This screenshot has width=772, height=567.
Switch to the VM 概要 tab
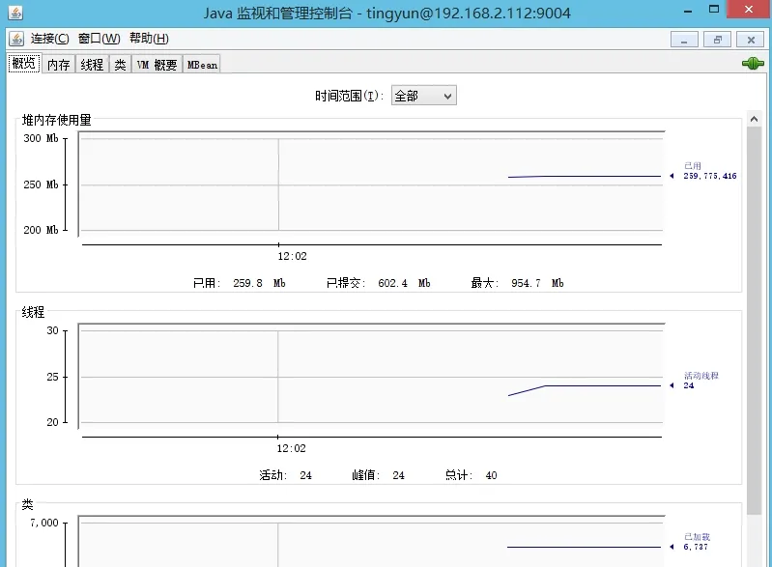(157, 65)
